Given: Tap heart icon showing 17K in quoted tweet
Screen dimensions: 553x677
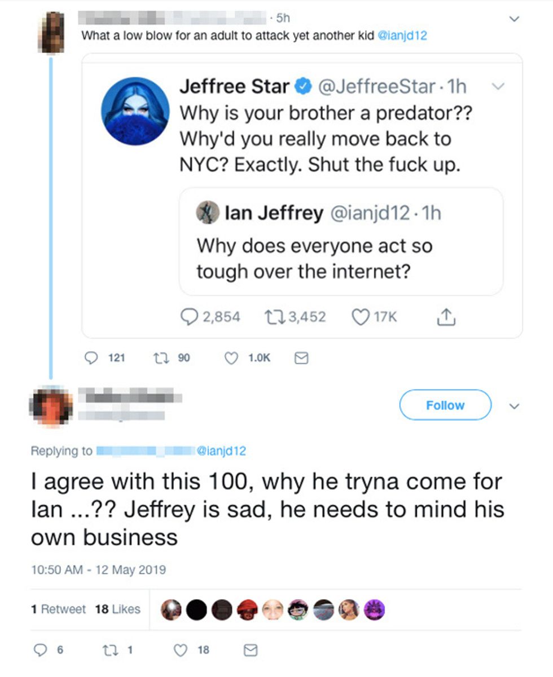Looking at the screenshot, I should [360, 317].
